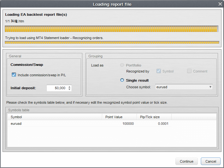Decrease Initial deposit with down arrow
This screenshot has height=168, width=224.
69,90
